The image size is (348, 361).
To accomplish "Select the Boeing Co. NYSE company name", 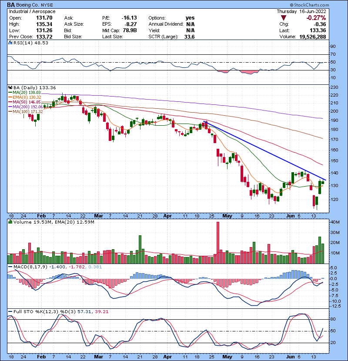I will 34,5.
